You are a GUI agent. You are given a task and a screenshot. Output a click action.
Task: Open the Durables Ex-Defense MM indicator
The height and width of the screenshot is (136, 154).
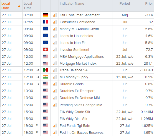80,98
